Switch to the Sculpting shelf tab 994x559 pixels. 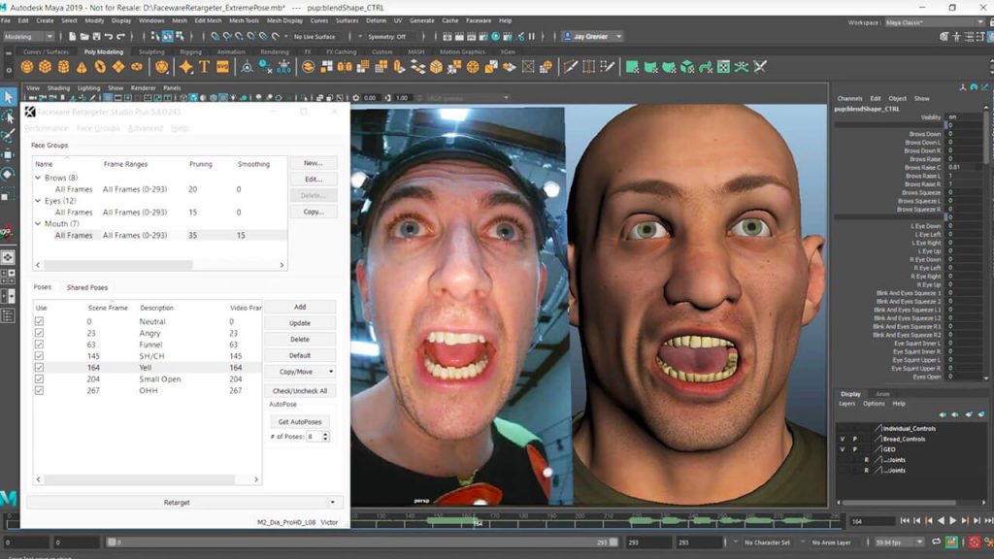tap(151, 52)
